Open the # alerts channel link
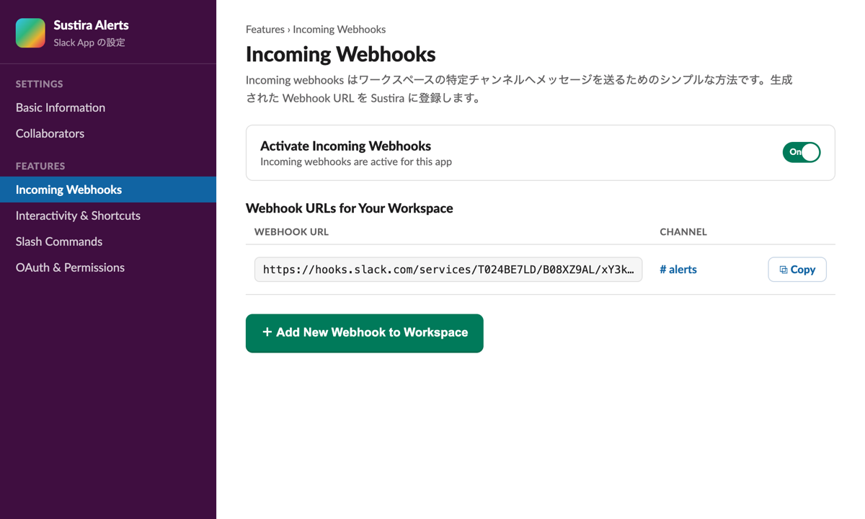865x519 pixels. (678, 270)
